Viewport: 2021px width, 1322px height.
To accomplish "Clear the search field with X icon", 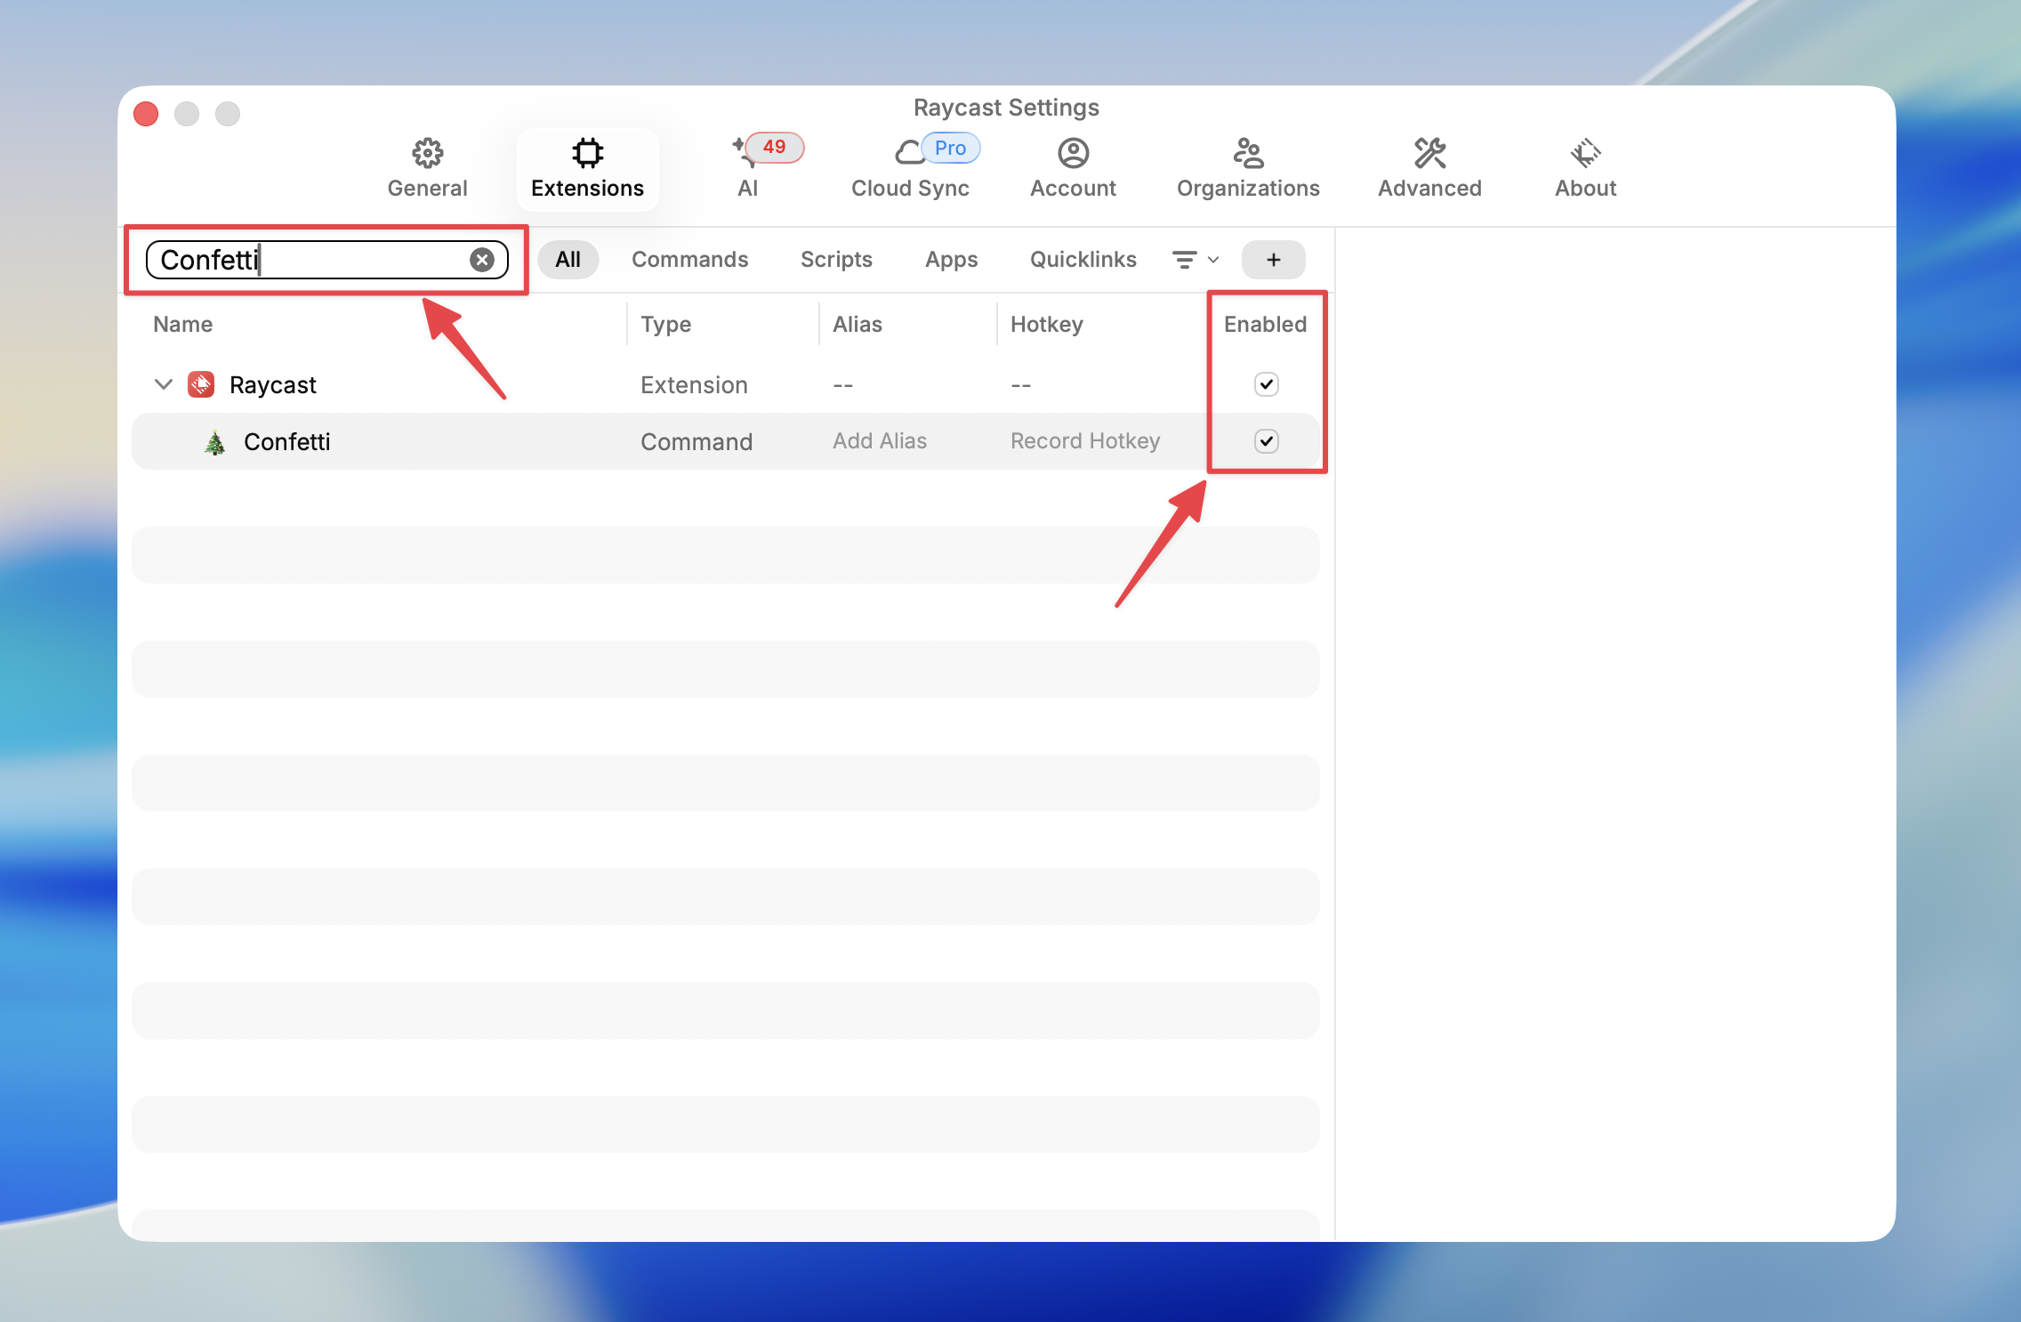I will tap(482, 260).
